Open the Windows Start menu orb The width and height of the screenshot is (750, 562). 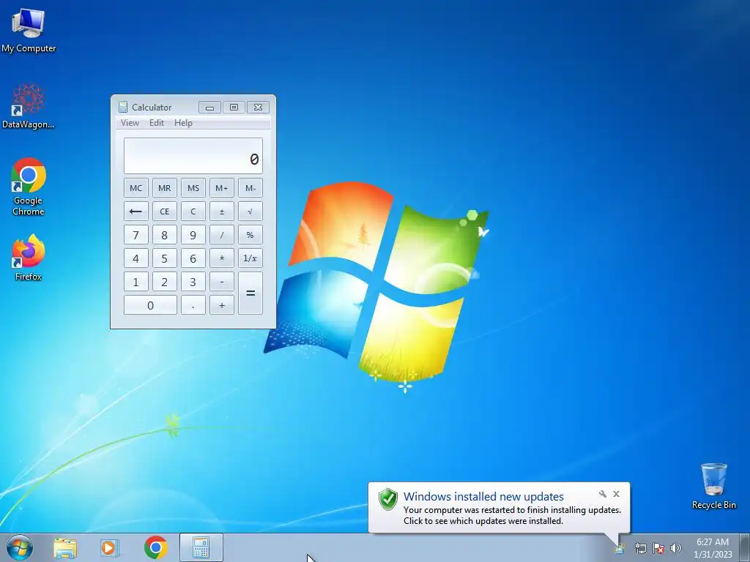tap(20, 547)
